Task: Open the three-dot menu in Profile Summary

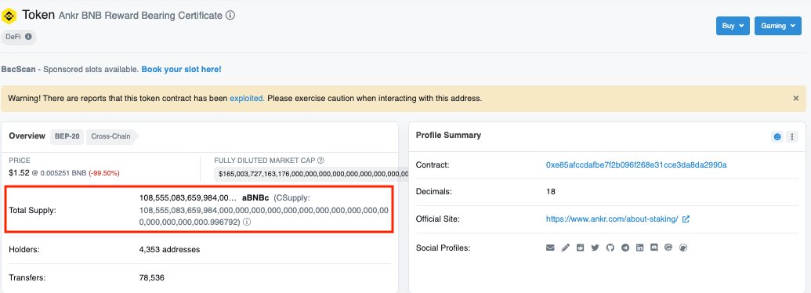Action: coord(792,137)
